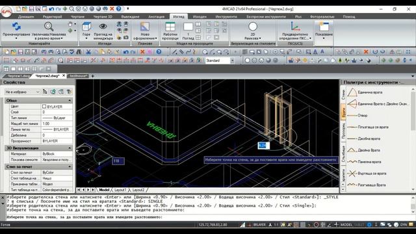Click the blue help icon in quick access bar
This screenshot has height=234, width=416.
click(118, 8)
